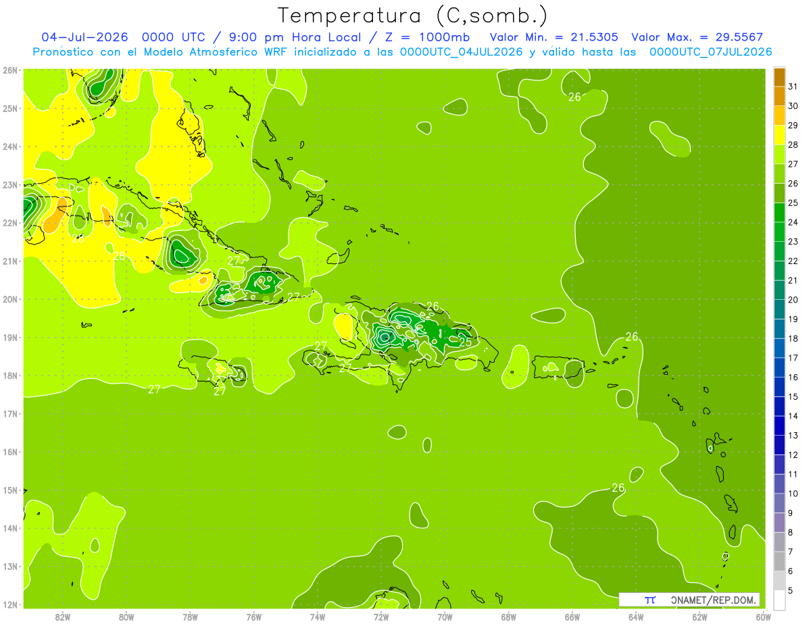
Task: Click the yellow swatch between 28 and 29
Action: (x=779, y=134)
